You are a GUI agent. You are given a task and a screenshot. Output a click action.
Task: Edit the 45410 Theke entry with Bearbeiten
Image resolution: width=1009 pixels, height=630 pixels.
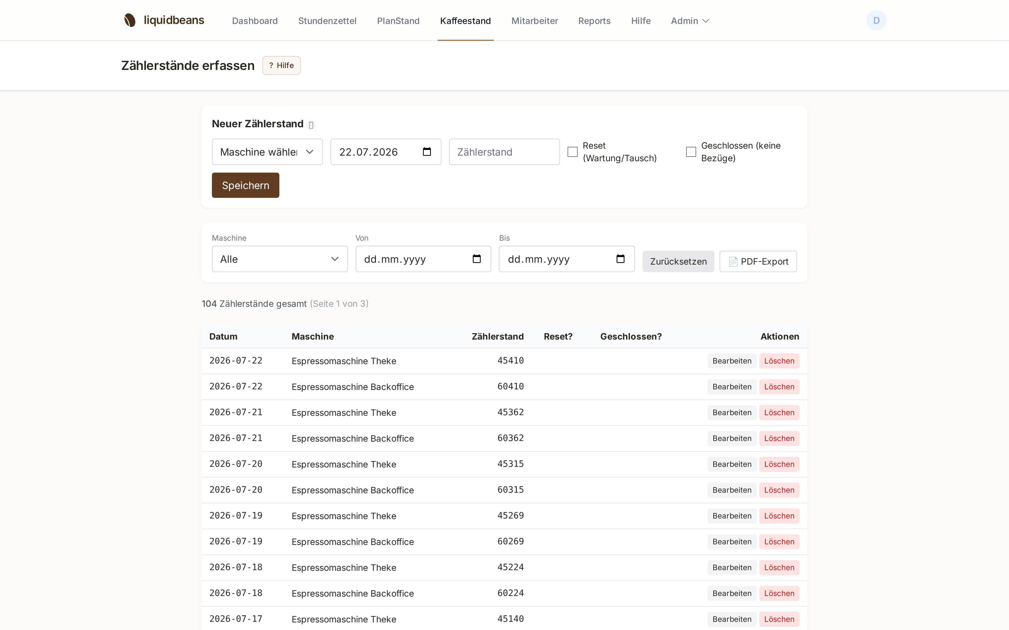(x=732, y=361)
